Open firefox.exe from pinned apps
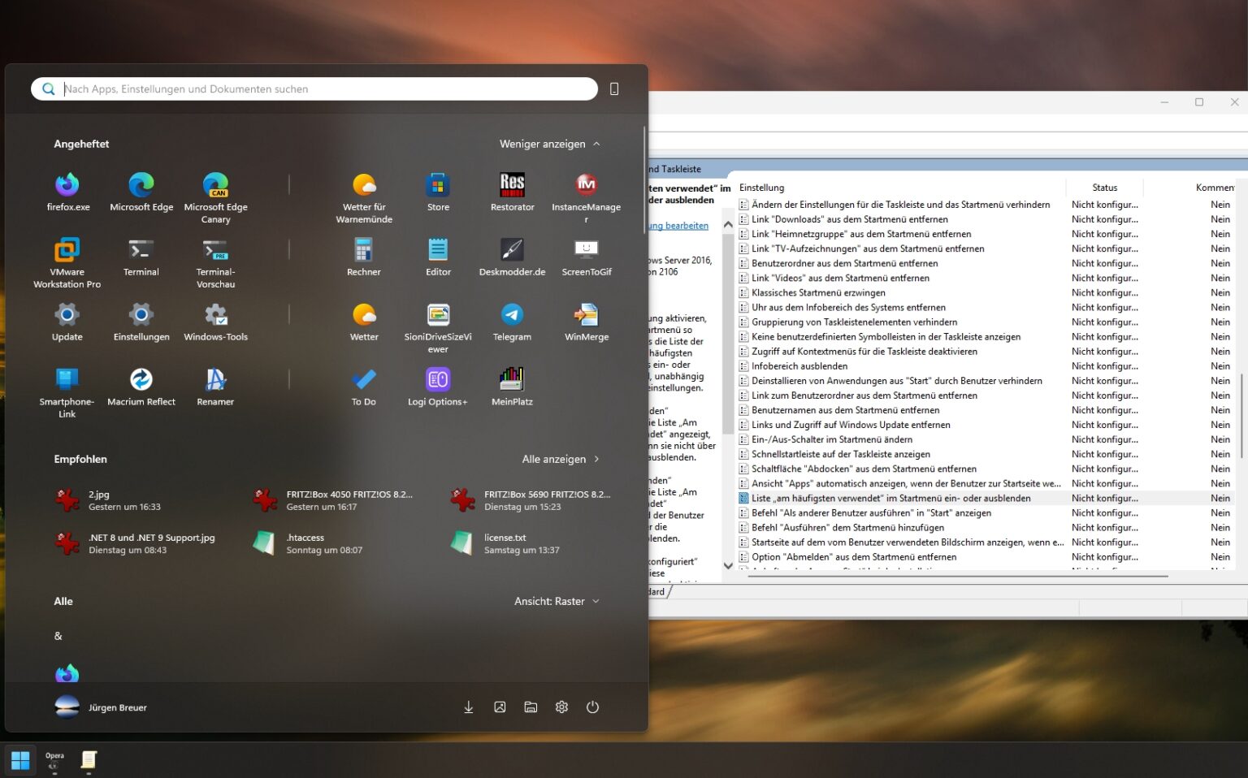The height and width of the screenshot is (778, 1248). pyautogui.click(x=67, y=192)
